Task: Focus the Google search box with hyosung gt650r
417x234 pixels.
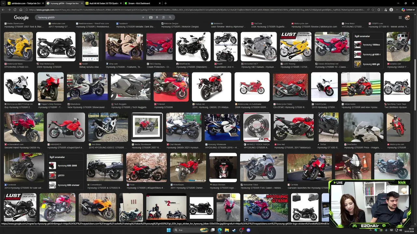Action: 88,17
